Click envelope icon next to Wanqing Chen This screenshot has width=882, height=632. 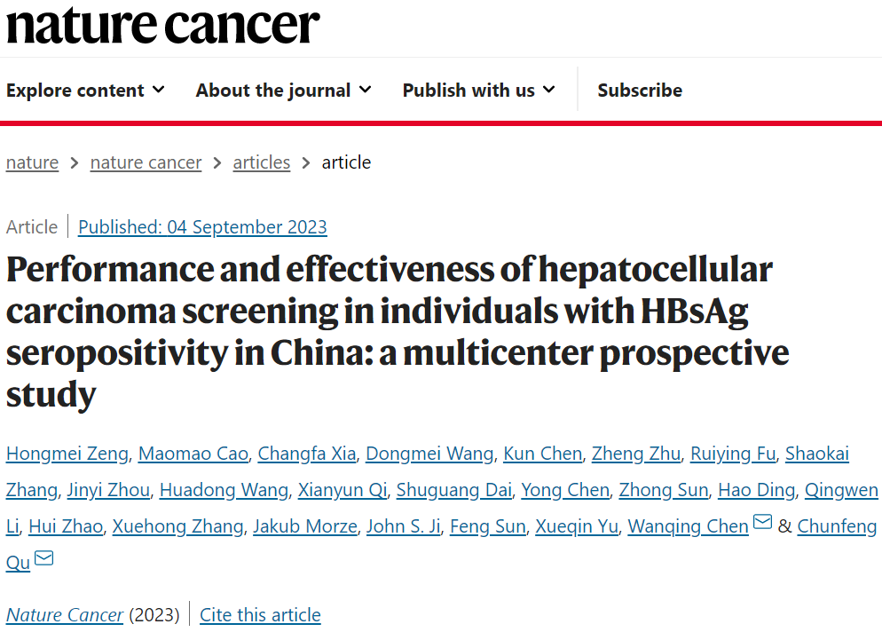point(762,524)
